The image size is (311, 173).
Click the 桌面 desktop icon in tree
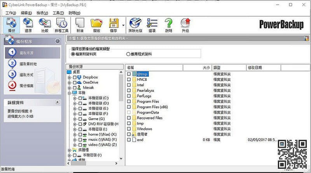pos(69,72)
